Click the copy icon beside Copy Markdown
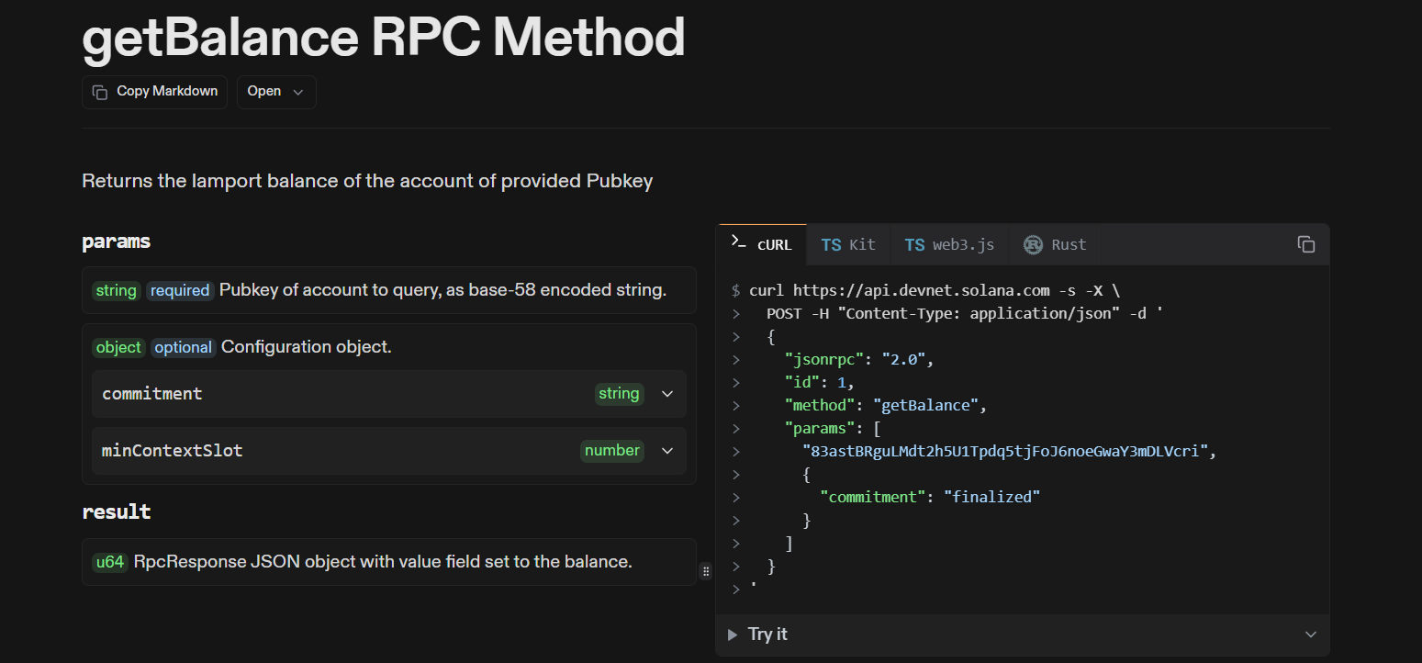The image size is (1422, 663). click(100, 92)
